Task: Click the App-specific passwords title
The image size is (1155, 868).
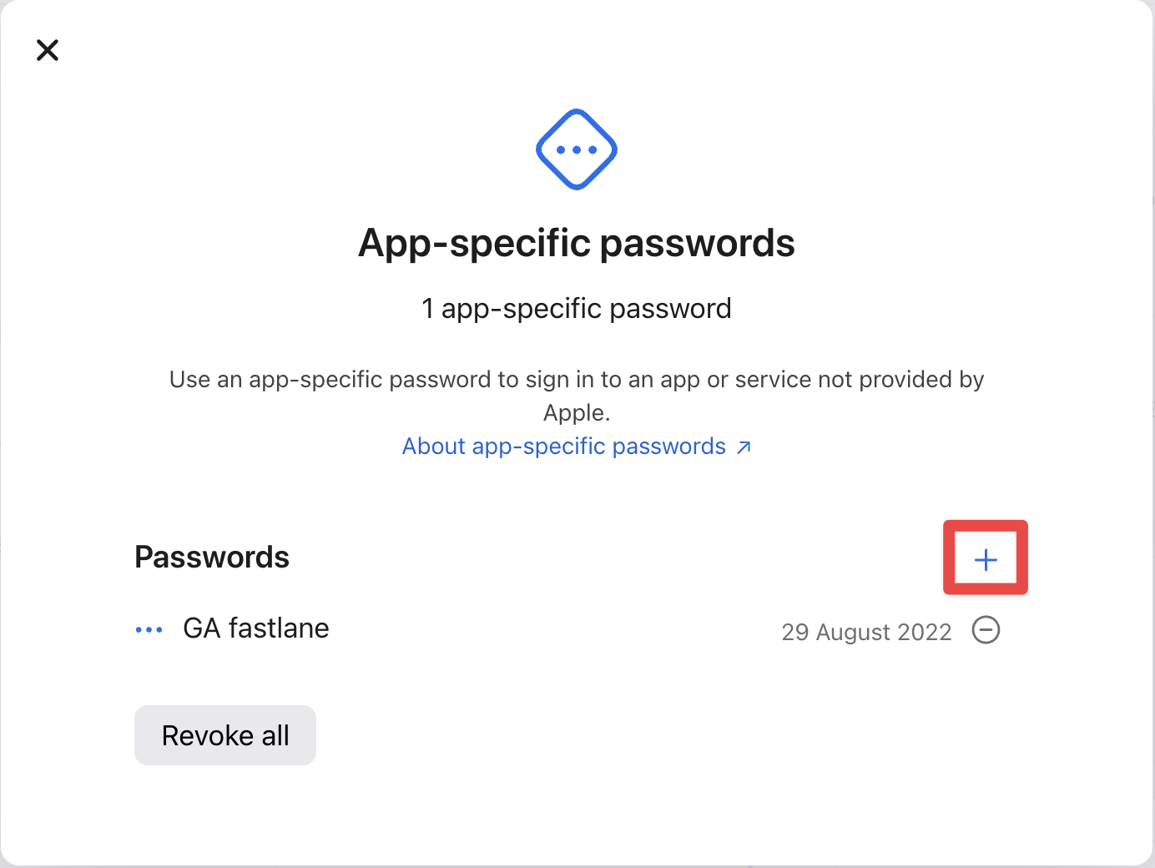Action: tap(576, 243)
